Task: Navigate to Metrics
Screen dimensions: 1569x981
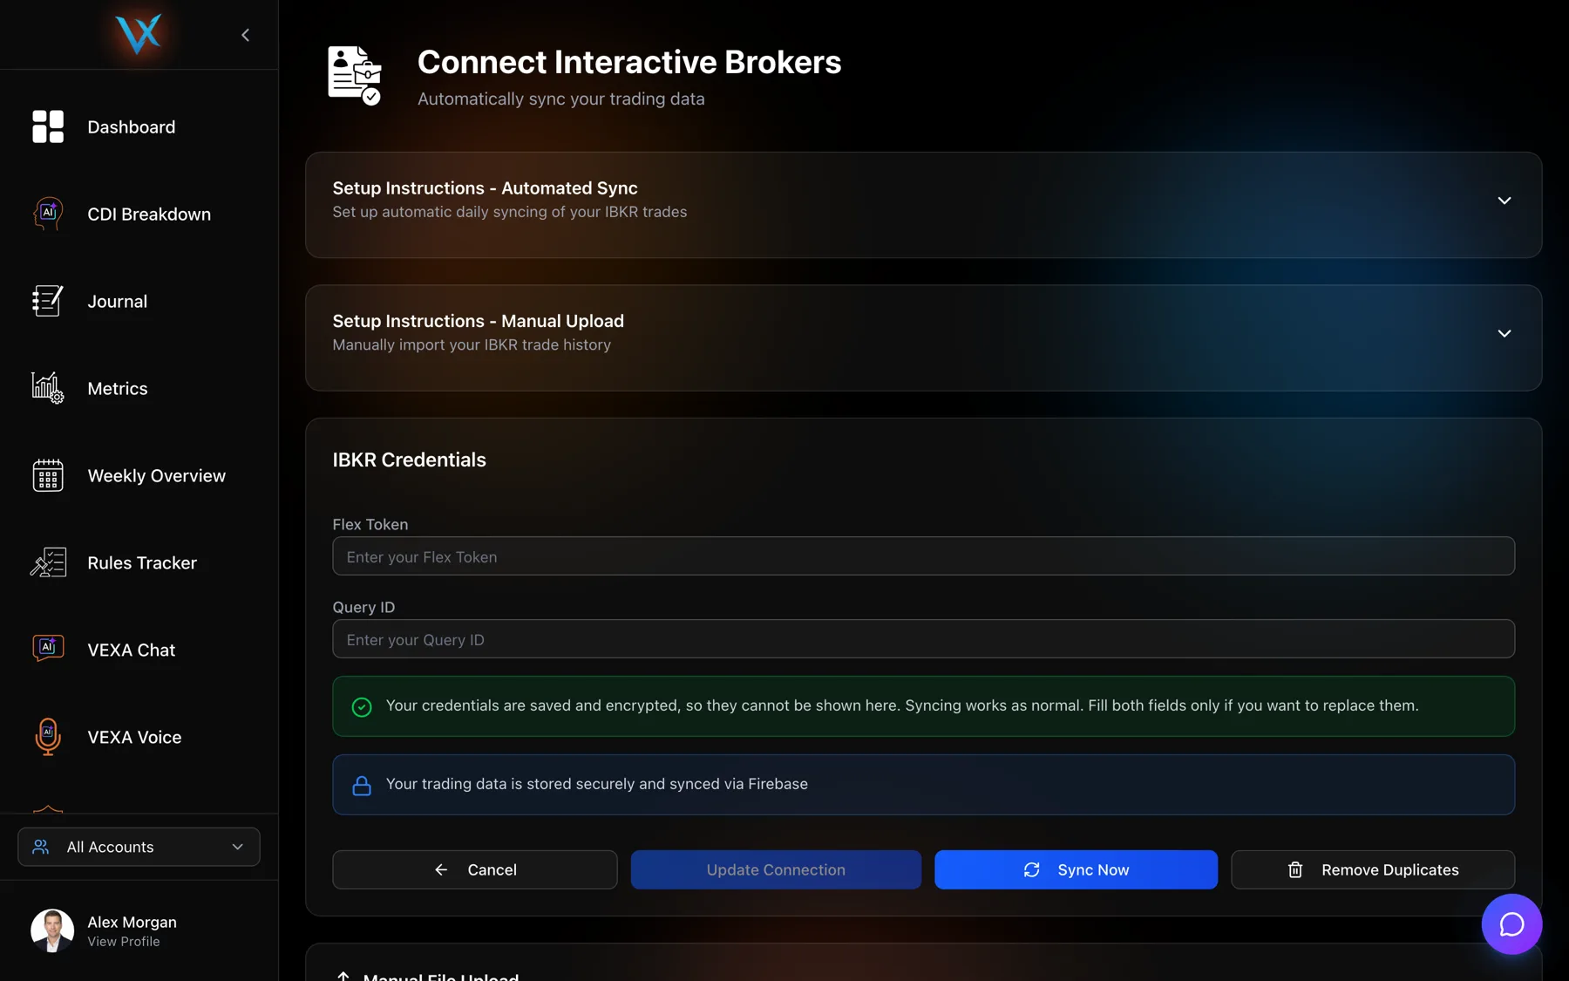Action: click(118, 388)
